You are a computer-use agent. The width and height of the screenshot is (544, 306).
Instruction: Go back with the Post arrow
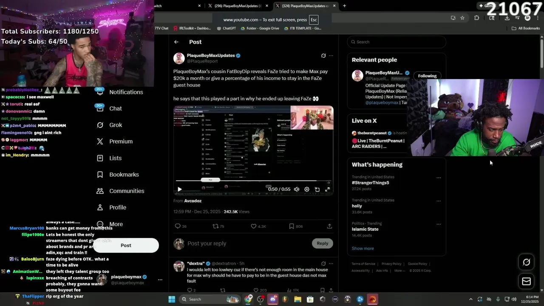176,42
